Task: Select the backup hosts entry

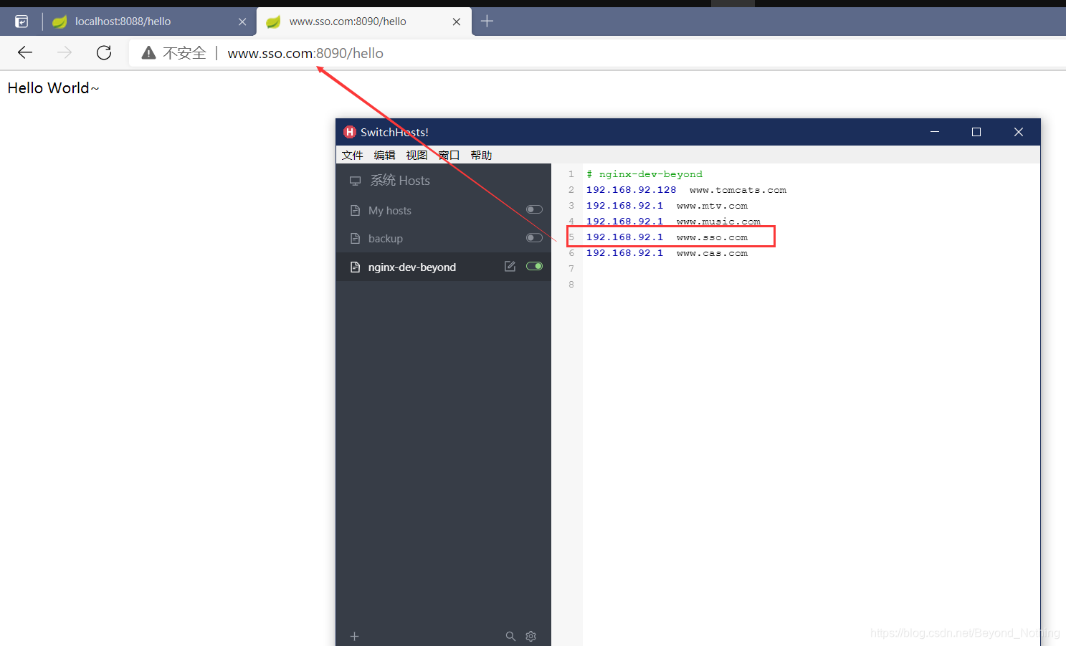Action: click(x=444, y=238)
